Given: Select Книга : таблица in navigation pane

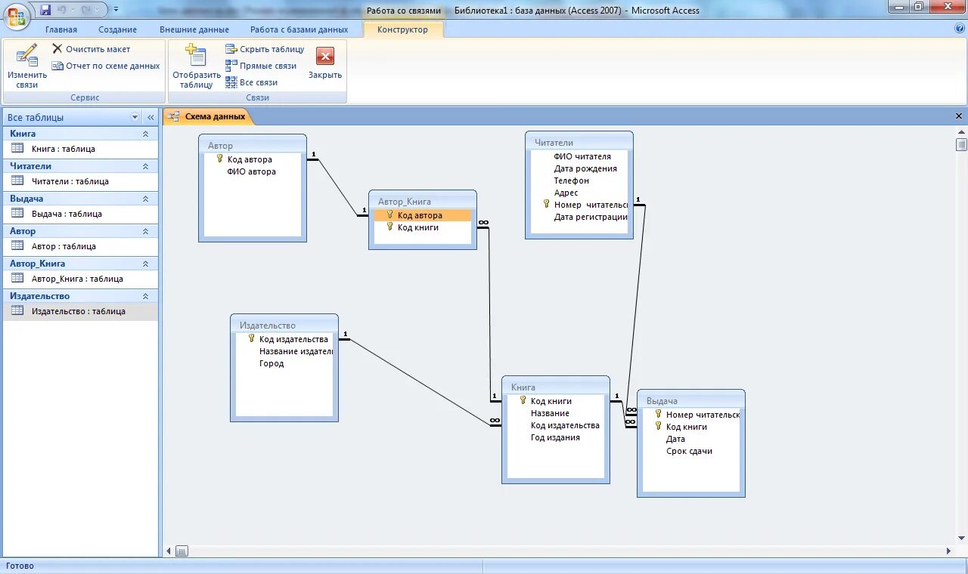Looking at the screenshot, I should [80, 149].
